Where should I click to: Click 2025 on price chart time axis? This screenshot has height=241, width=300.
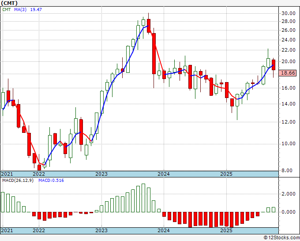(226, 174)
